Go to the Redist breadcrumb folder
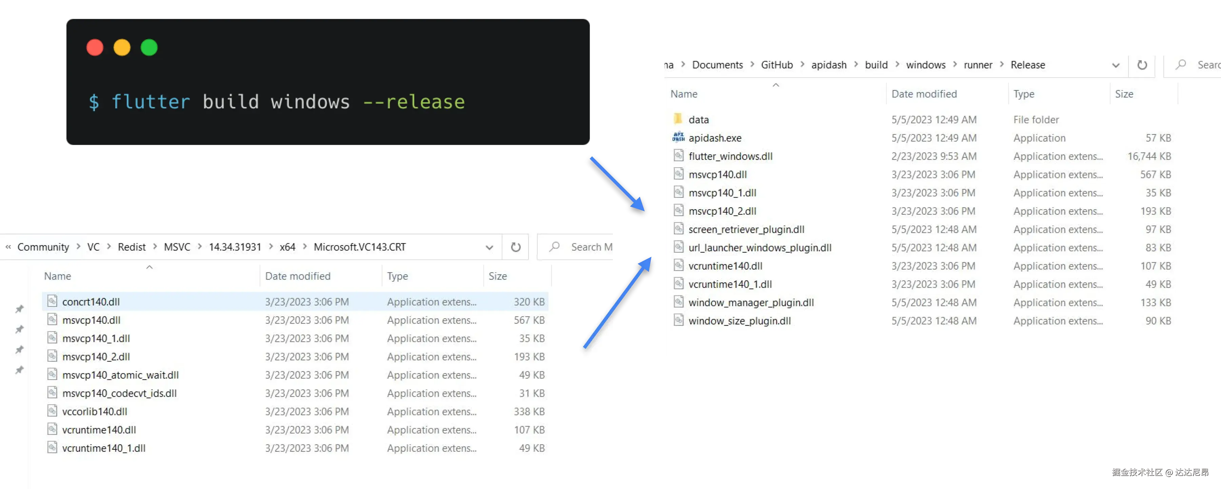Image resolution: width=1221 pixels, height=489 pixels. point(131,247)
